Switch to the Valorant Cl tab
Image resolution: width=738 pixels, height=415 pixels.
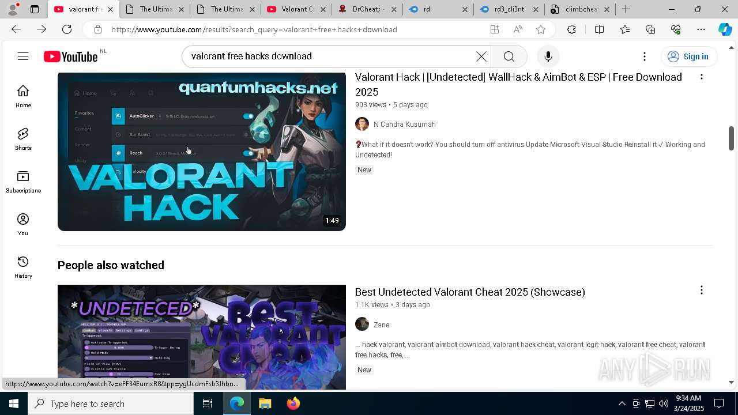(296, 9)
